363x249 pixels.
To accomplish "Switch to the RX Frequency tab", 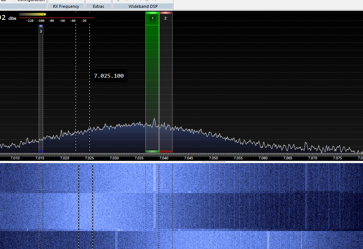I will point(66,6).
